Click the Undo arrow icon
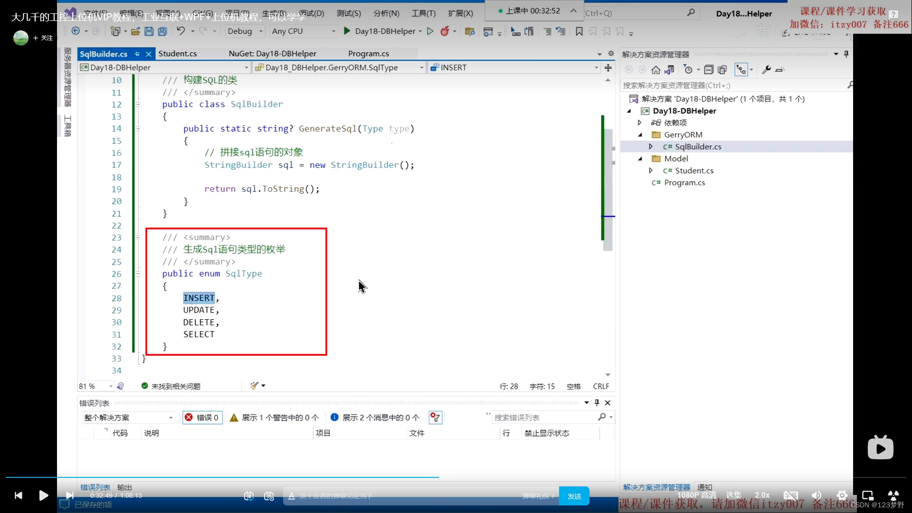 click(180, 31)
